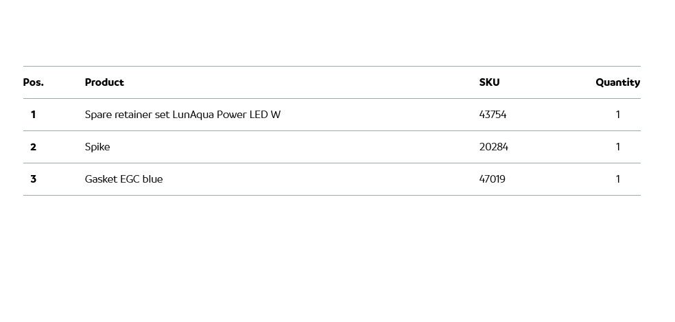The width and height of the screenshot is (675, 322).
Task: Click the word Gasket in the third row
Action: coord(101,179)
